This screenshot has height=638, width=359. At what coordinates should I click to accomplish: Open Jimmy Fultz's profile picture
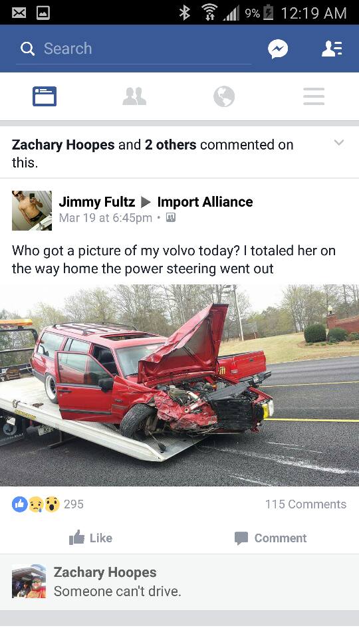click(32, 211)
